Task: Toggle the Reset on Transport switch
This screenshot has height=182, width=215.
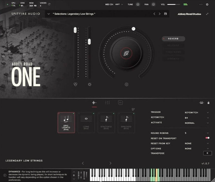Action: click(207, 138)
